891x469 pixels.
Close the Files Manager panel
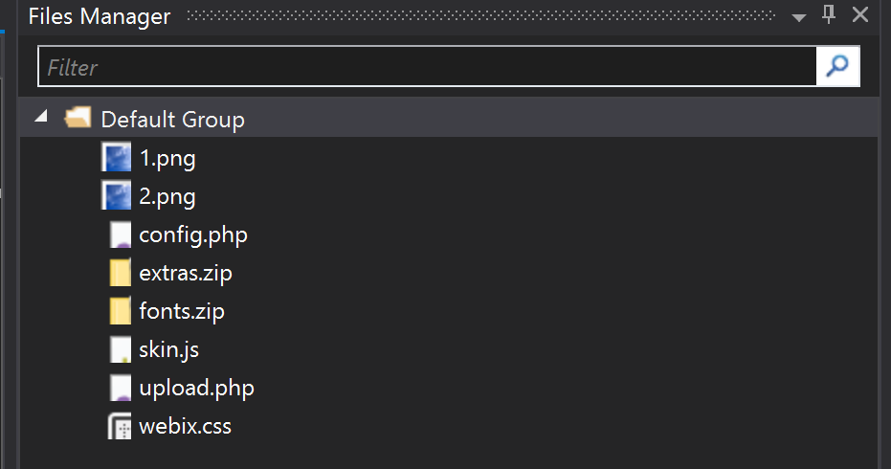click(860, 14)
